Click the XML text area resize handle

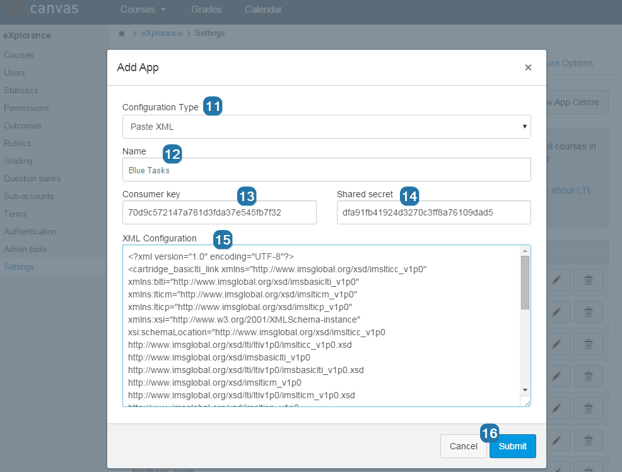point(527,403)
